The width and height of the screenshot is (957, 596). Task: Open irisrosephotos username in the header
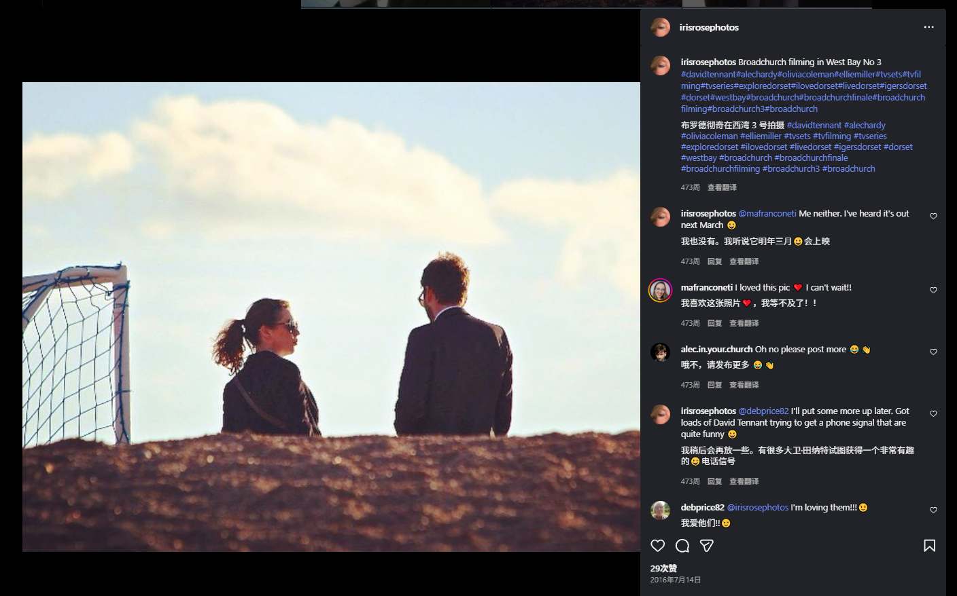click(709, 27)
